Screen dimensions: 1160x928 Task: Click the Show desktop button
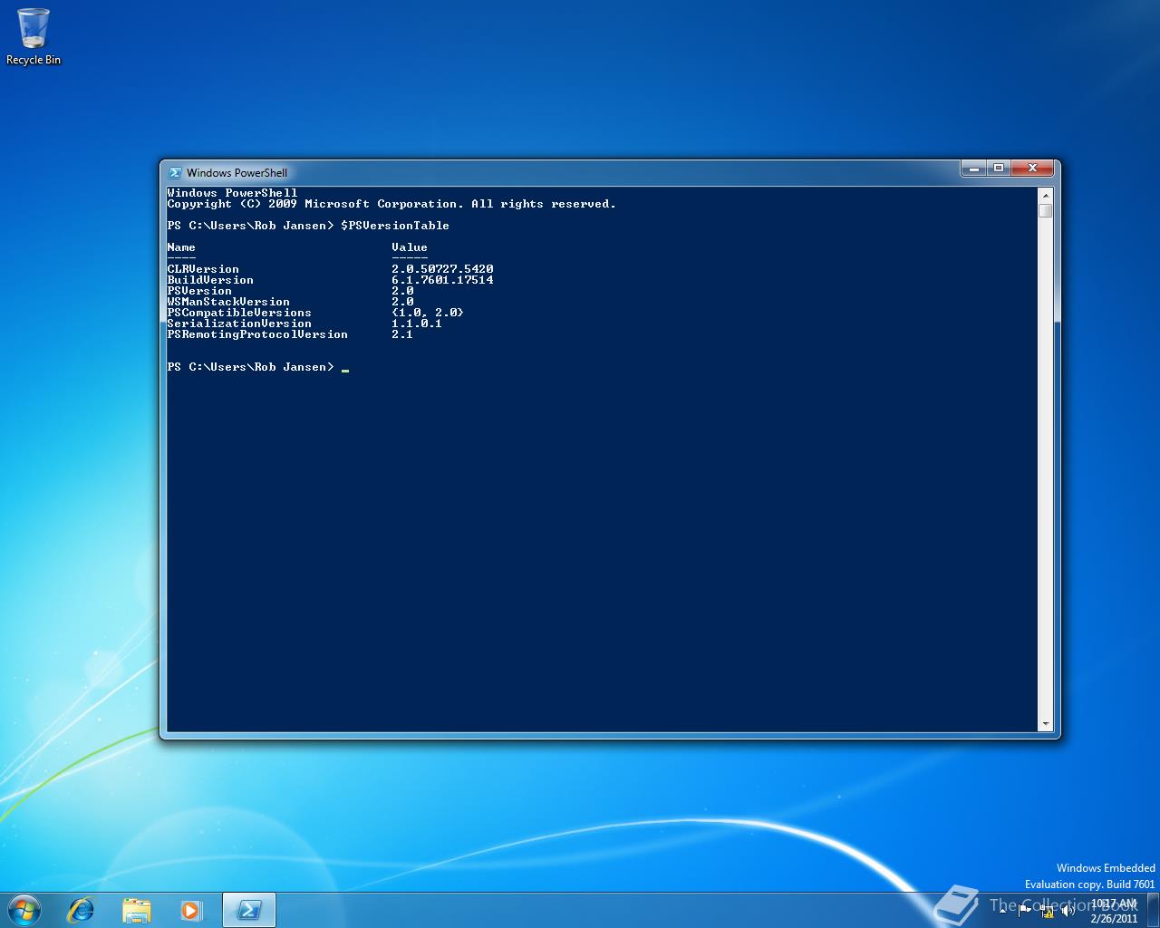pos(1153,911)
